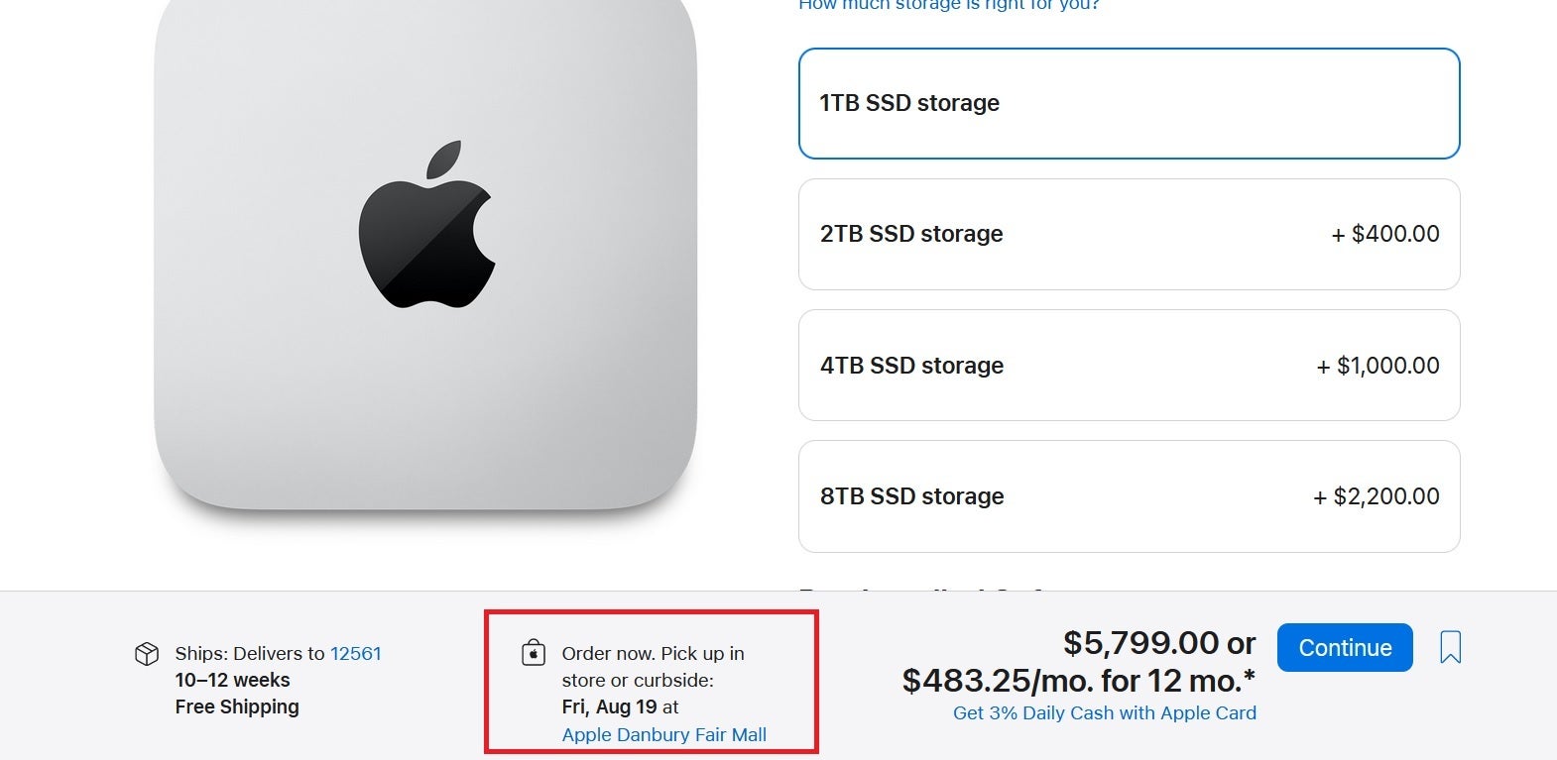Click the store pickup bag icon
The width and height of the screenshot is (1557, 760).
pyautogui.click(x=534, y=653)
